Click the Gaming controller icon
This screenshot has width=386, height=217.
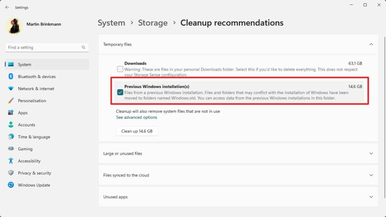tap(11, 149)
